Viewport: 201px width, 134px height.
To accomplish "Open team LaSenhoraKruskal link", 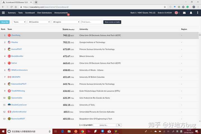I will 19,112.
